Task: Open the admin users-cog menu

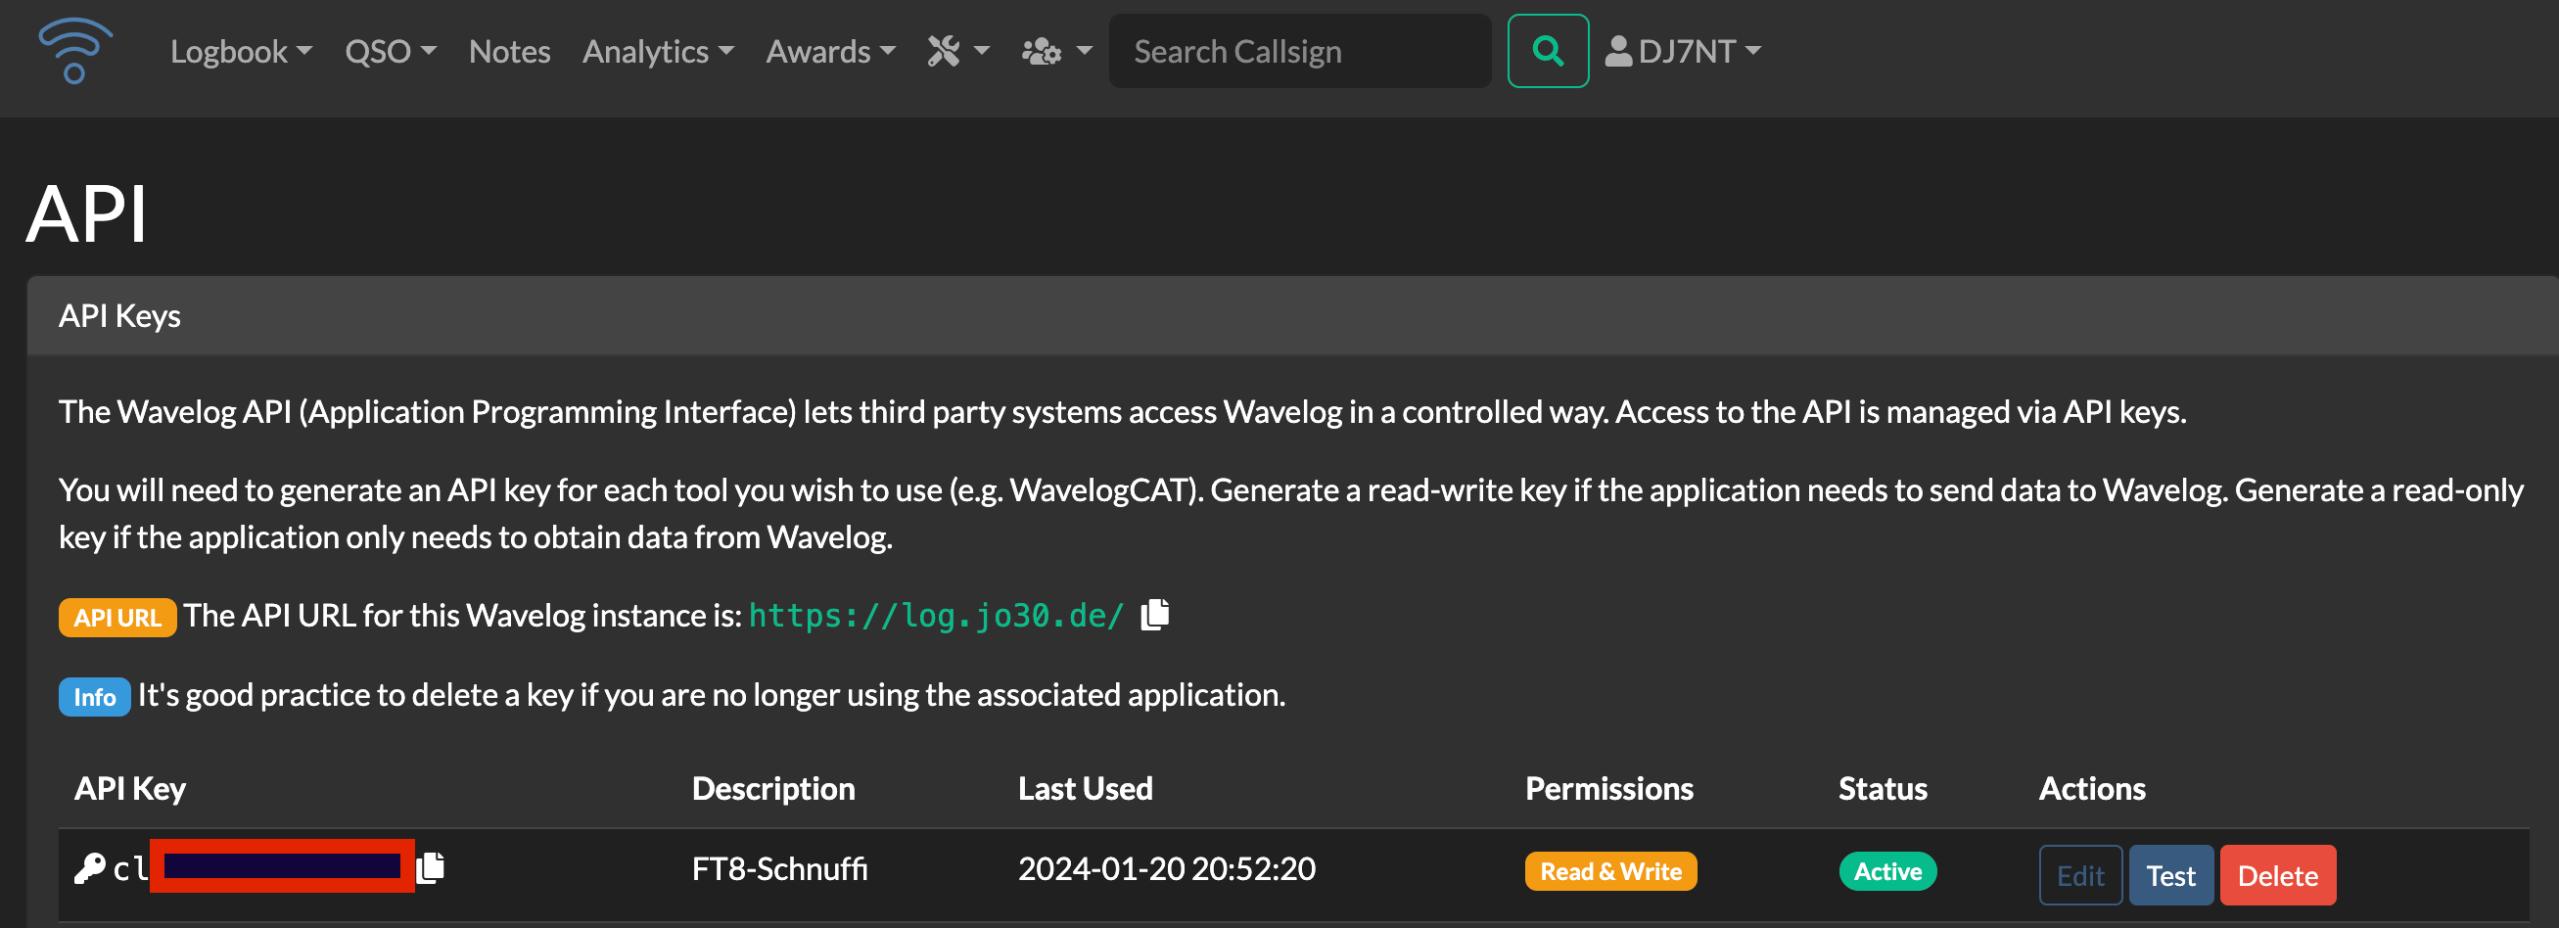Action: coord(1057,51)
